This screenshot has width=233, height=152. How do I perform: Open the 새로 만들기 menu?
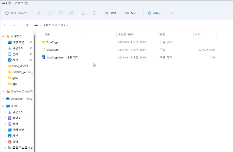point(17,13)
